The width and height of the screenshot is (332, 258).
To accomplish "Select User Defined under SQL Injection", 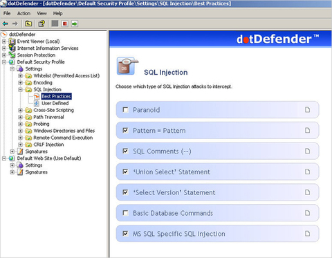I will 55,103.
